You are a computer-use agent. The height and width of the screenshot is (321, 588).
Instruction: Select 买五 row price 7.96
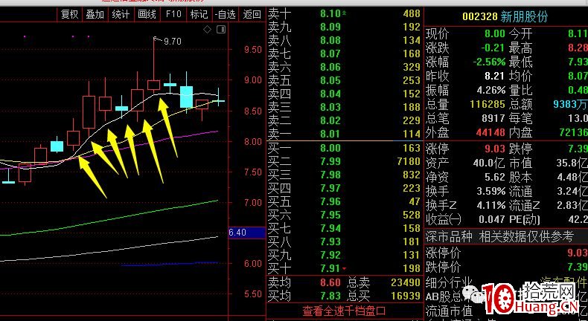(x=330, y=201)
